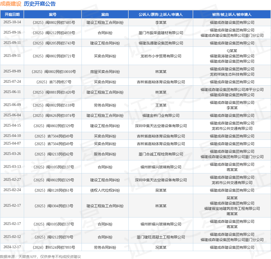This screenshot has width=271, height=259.
Task: Select the date 2025-06-04
Action: tap(12, 115)
